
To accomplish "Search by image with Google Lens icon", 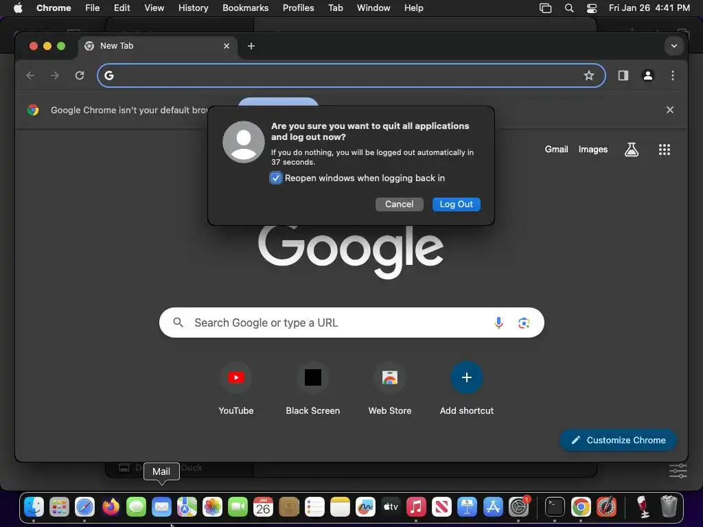I will coord(524,323).
